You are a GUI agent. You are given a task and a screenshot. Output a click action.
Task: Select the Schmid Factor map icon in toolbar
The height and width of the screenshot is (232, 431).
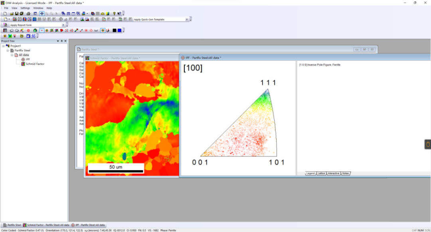[x=24, y=19]
